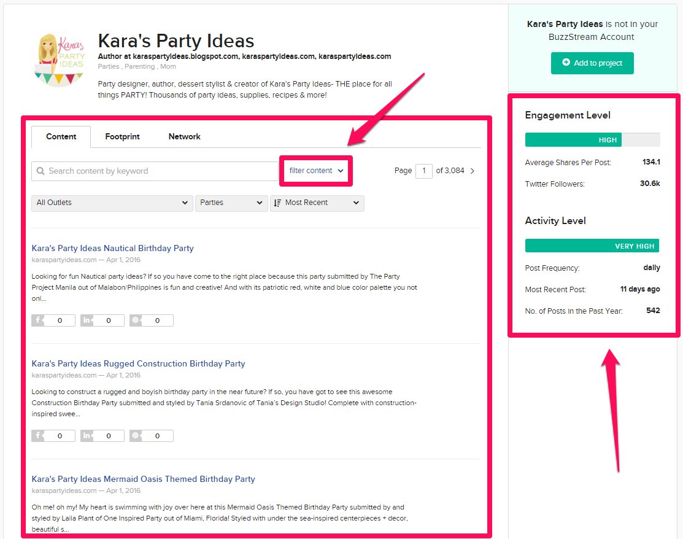The height and width of the screenshot is (539, 683).
Task: Click the LinkedIn share icon on Nautical Birthday post
Action: pyautogui.click(x=86, y=320)
